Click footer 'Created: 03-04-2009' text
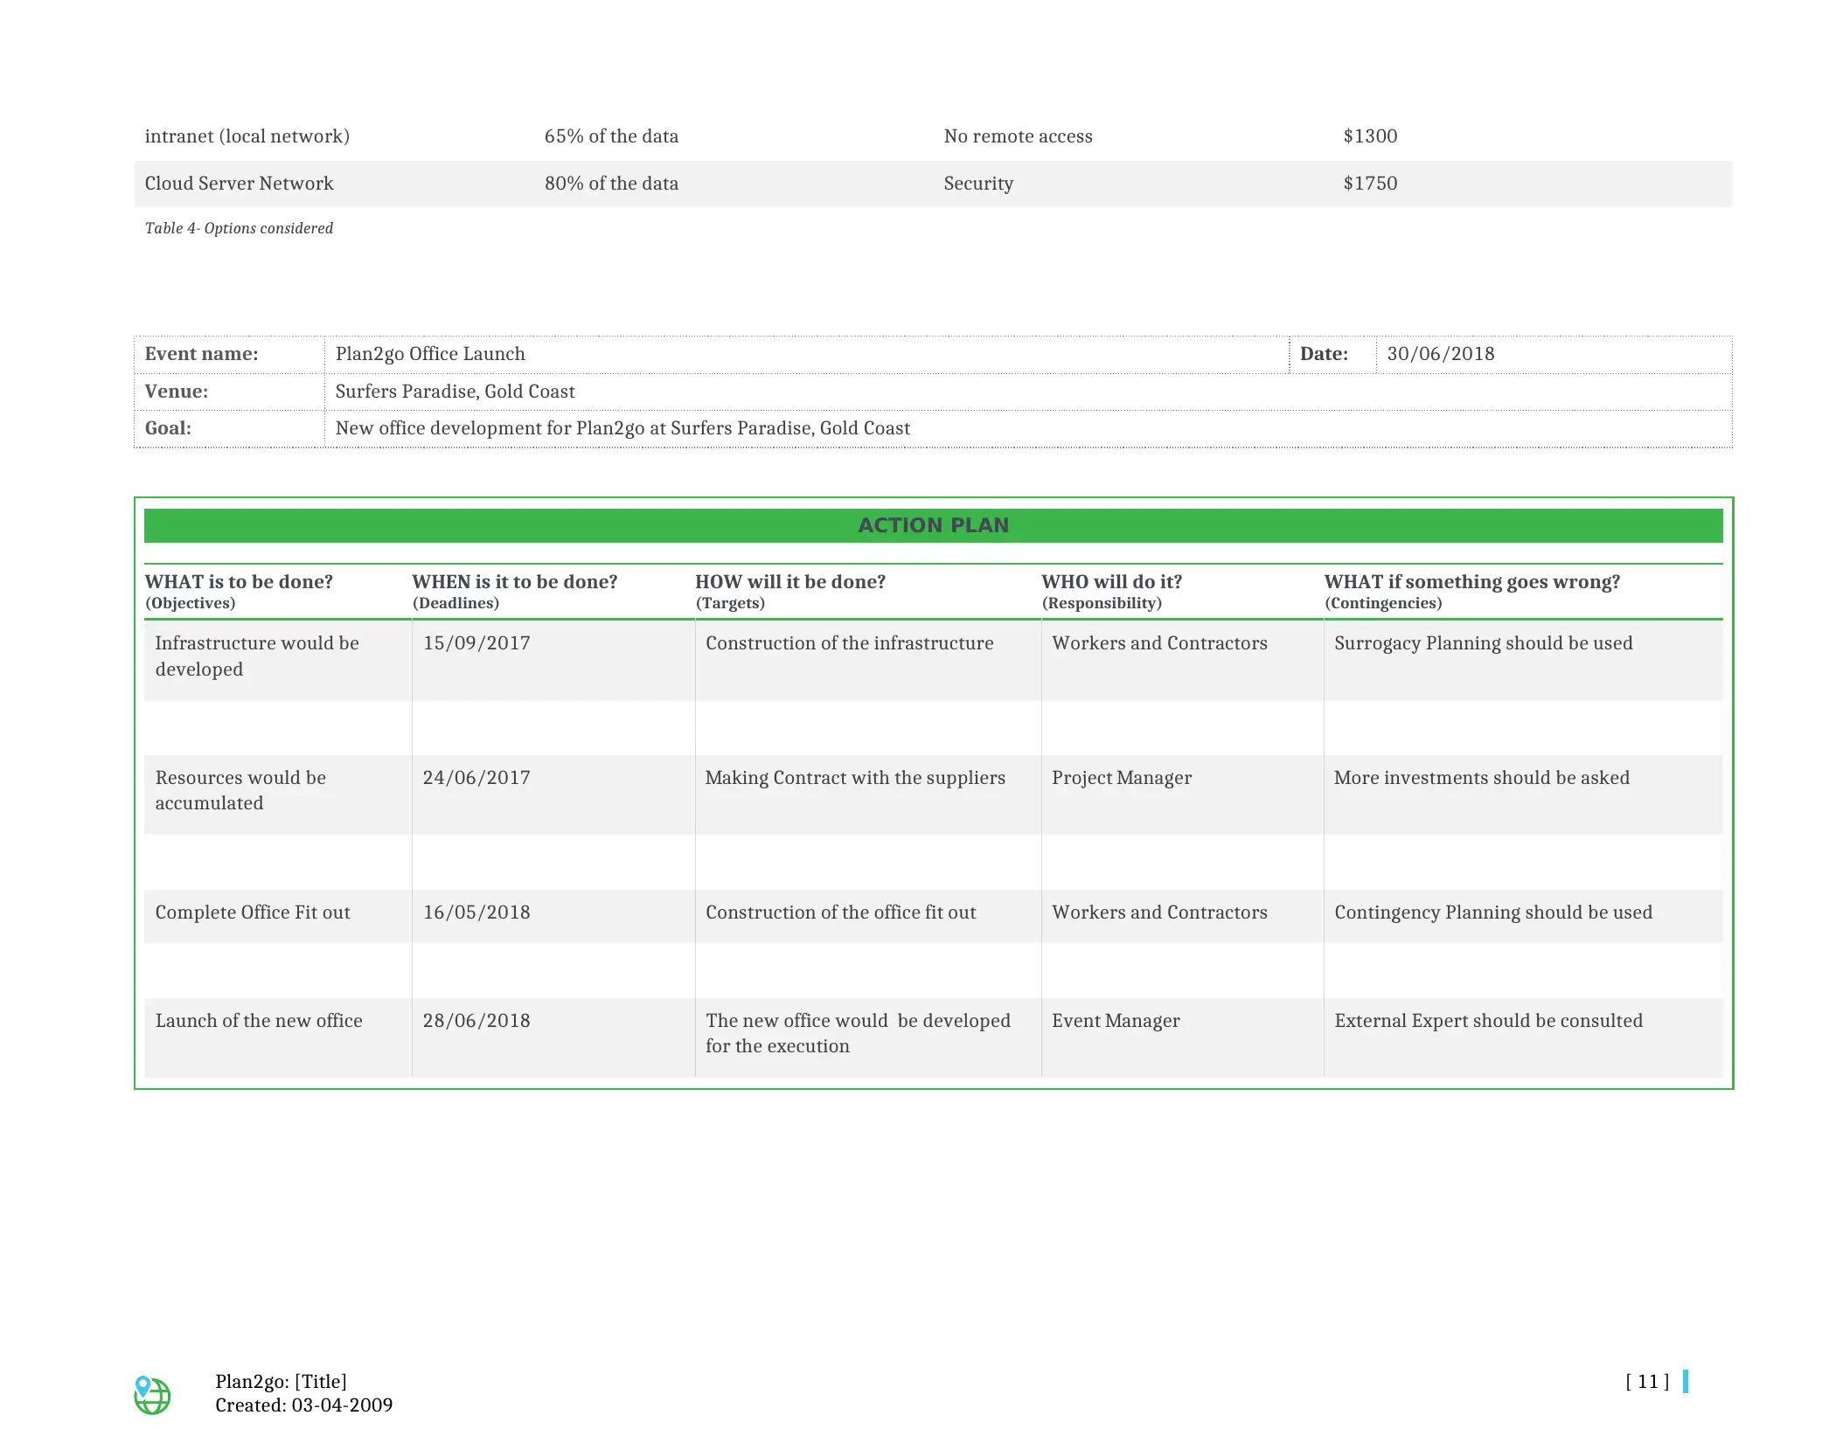Image resolution: width=1836 pixels, height=1443 pixels. [303, 1405]
